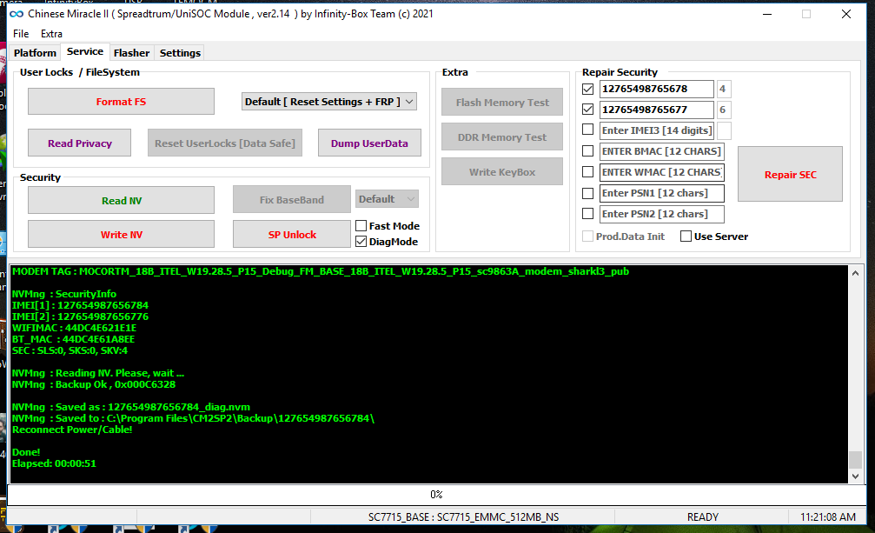875x533 pixels.
Task: Click the Format FS button
Action: pyautogui.click(x=121, y=102)
